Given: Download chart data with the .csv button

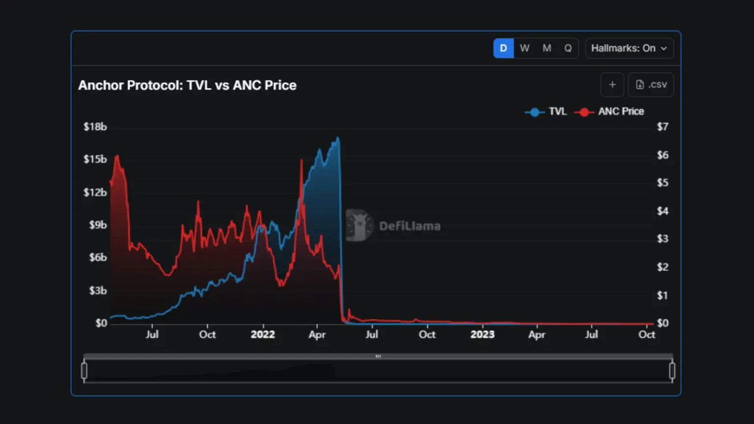Looking at the screenshot, I should 651,85.
